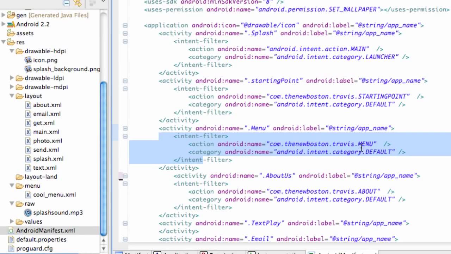Click the Collapse All icon in Package Explorer
The width and height of the screenshot is (451, 254).
[66, 3]
